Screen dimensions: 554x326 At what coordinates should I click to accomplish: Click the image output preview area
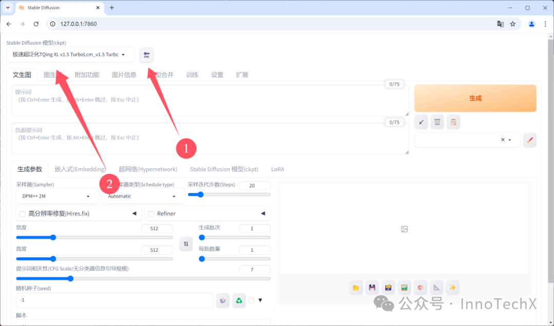404,229
